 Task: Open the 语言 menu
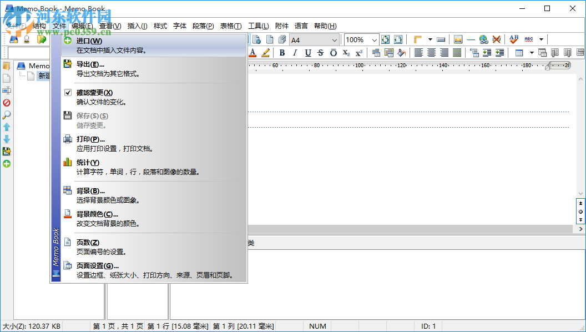pos(301,26)
